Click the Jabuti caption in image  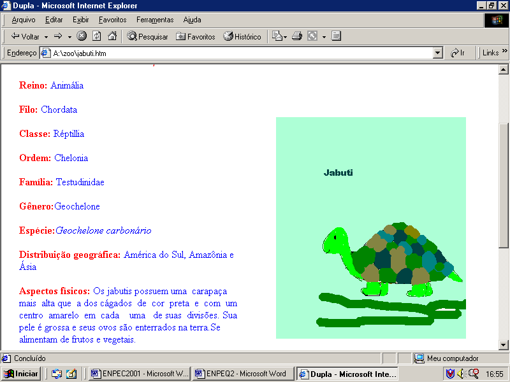pyautogui.click(x=339, y=173)
